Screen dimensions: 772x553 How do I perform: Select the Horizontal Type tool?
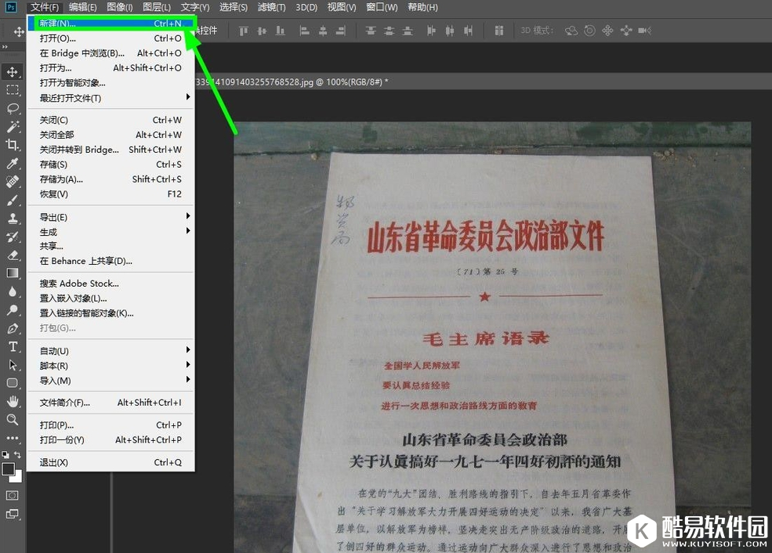(13, 346)
